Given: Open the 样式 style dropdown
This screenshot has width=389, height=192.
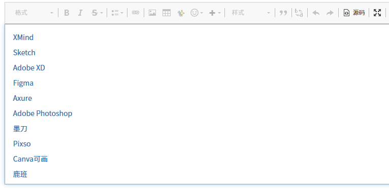Looking at the screenshot, I should [x=250, y=13].
